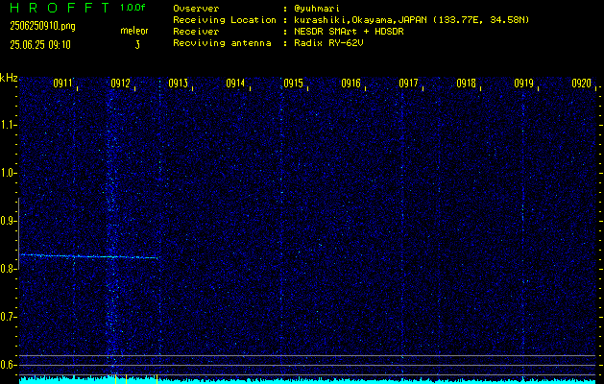Click frequency axis label 0.7
Screen dimensions: 604x384
8,317
